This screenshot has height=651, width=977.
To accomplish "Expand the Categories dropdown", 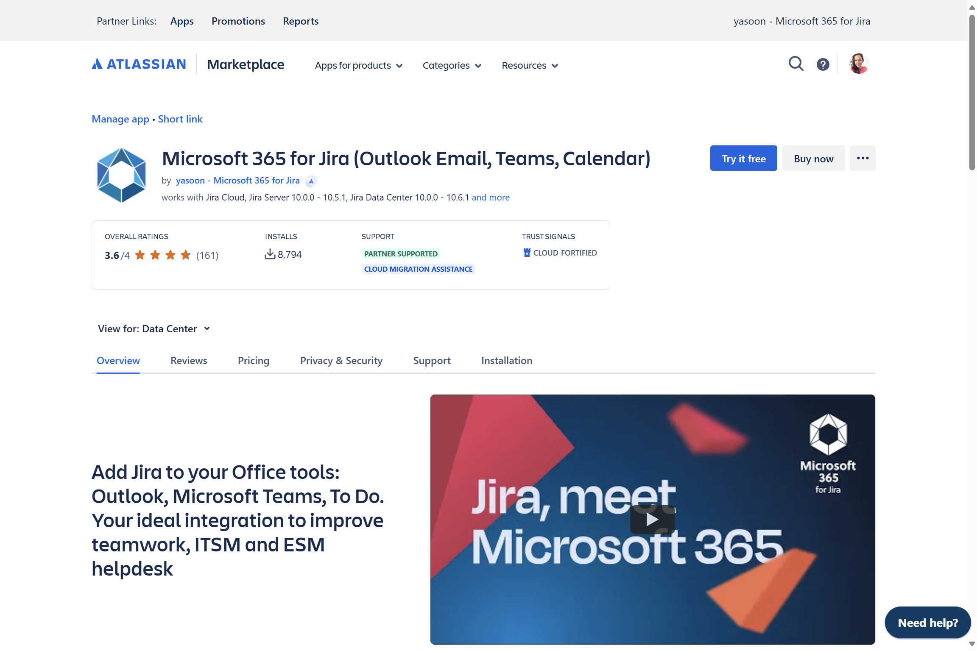I will tap(452, 65).
